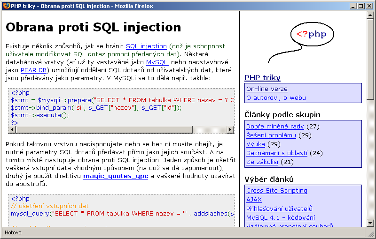Screen dimensions: 376x239
Task: Click the ošetření vstupních dat comment
Action: pyautogui.click(x=50, y=206)
